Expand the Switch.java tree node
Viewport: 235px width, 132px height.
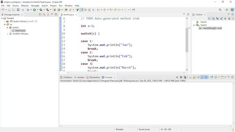tap(10, 31)
